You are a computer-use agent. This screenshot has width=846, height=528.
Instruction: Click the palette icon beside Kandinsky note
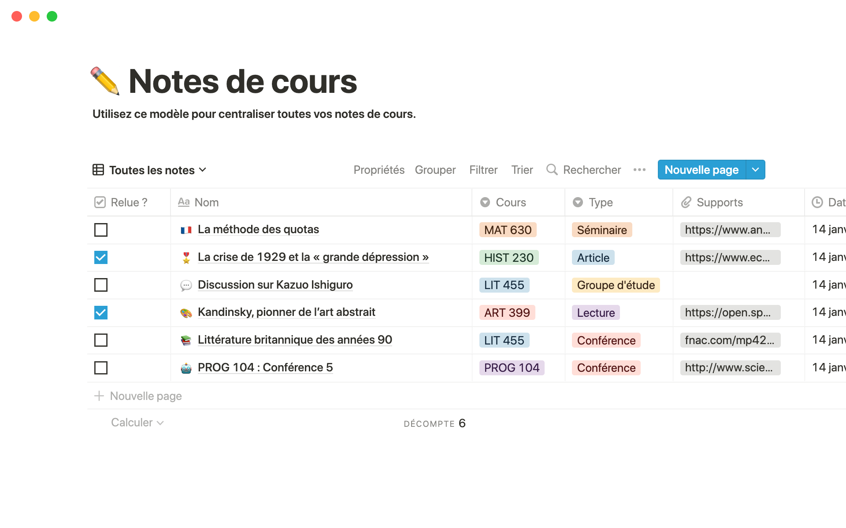point(186,313)
